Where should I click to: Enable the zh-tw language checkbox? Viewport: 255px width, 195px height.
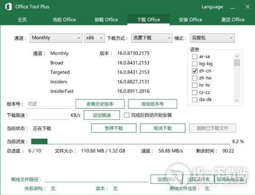tap(195, 78)
